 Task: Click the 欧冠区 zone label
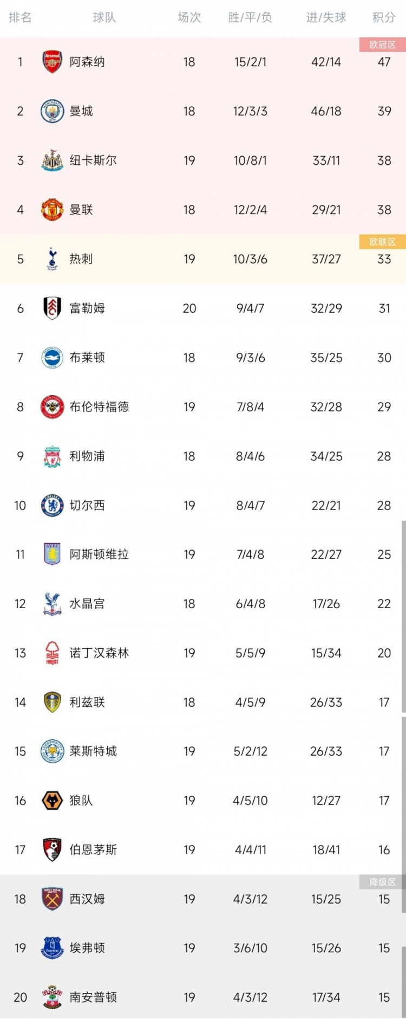tap(382, 45)
